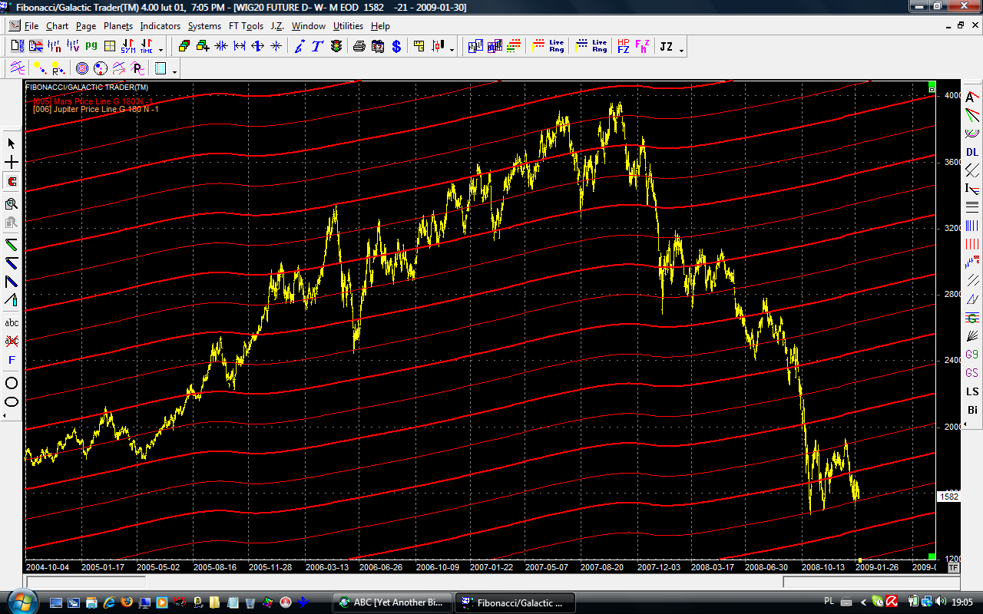Click the TIME timeframe icon

coord(145,47)
